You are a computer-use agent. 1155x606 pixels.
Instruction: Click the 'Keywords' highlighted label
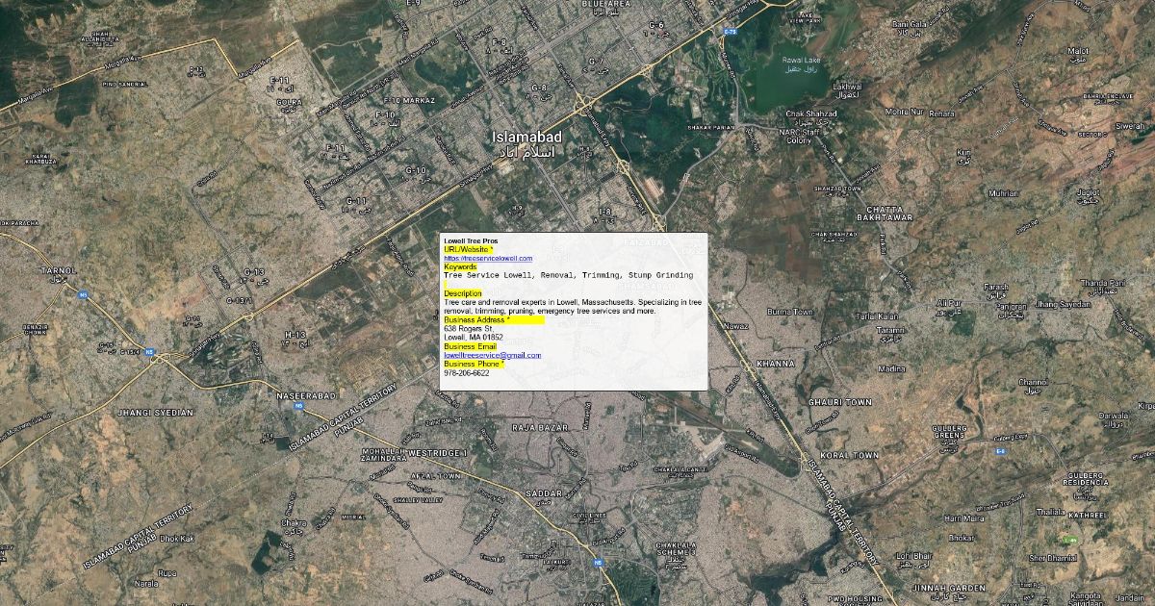(x=460, y=267)
